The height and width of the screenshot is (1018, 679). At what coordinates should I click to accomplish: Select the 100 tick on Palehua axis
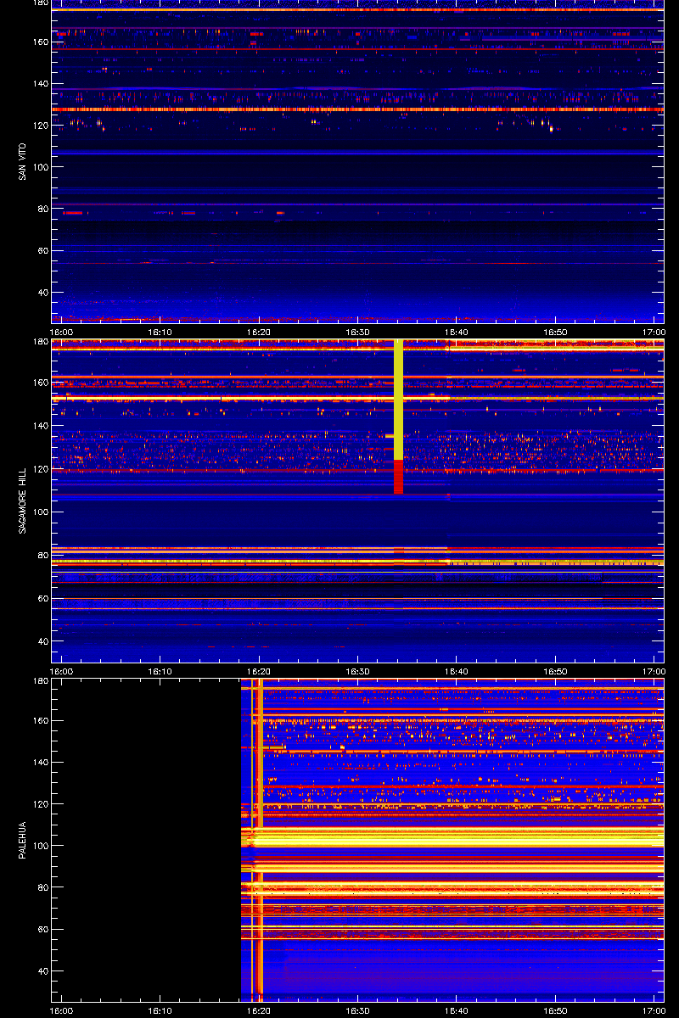tap(40, 846)
